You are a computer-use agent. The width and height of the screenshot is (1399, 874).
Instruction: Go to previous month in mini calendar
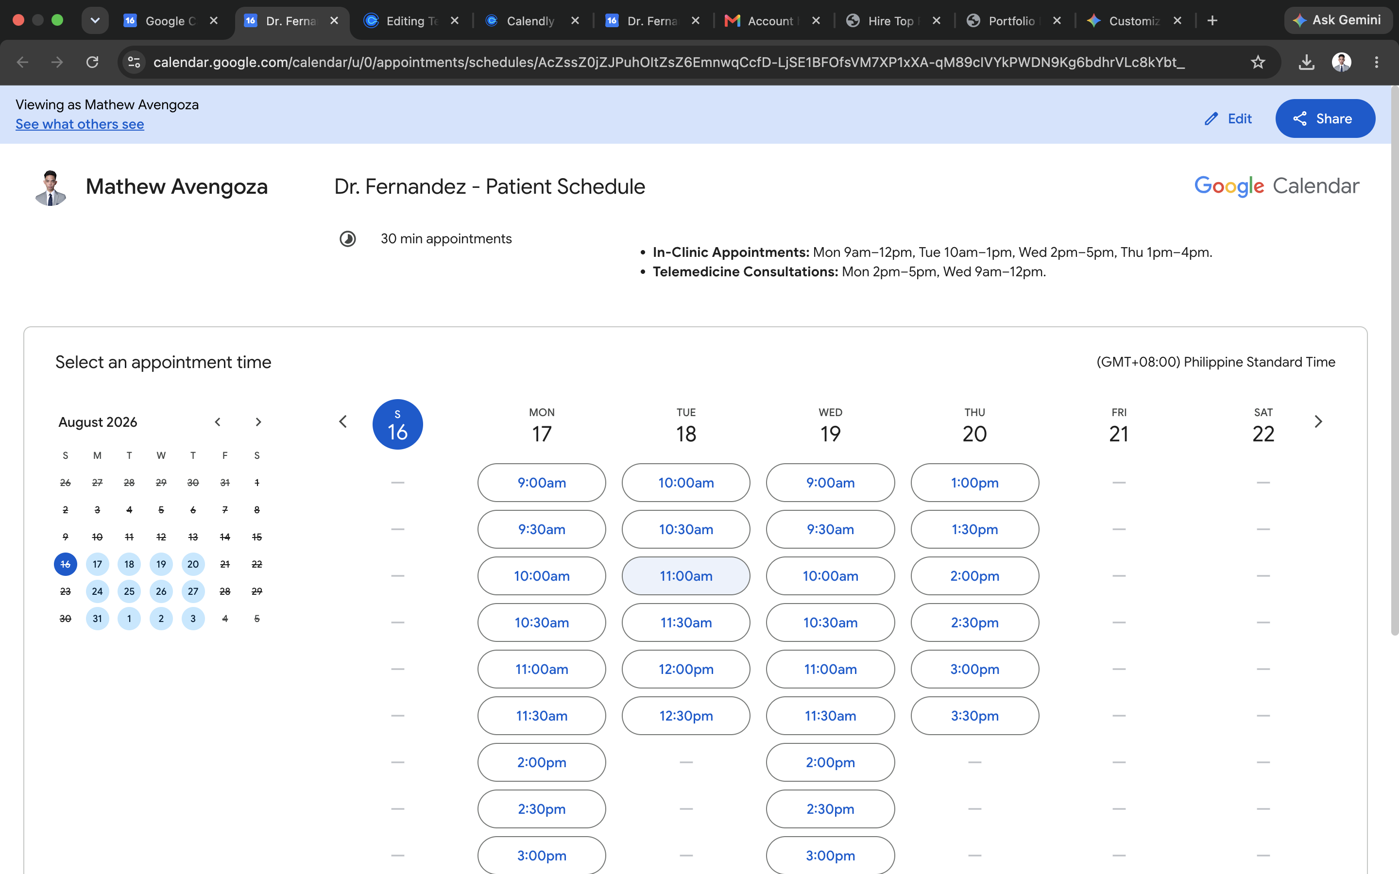pos(217,422)
